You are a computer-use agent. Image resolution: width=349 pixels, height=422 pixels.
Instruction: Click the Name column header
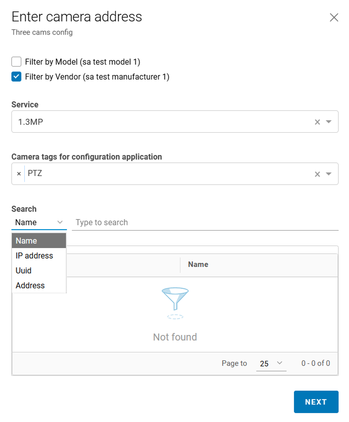pyautogui.click(x=198, y=264)
